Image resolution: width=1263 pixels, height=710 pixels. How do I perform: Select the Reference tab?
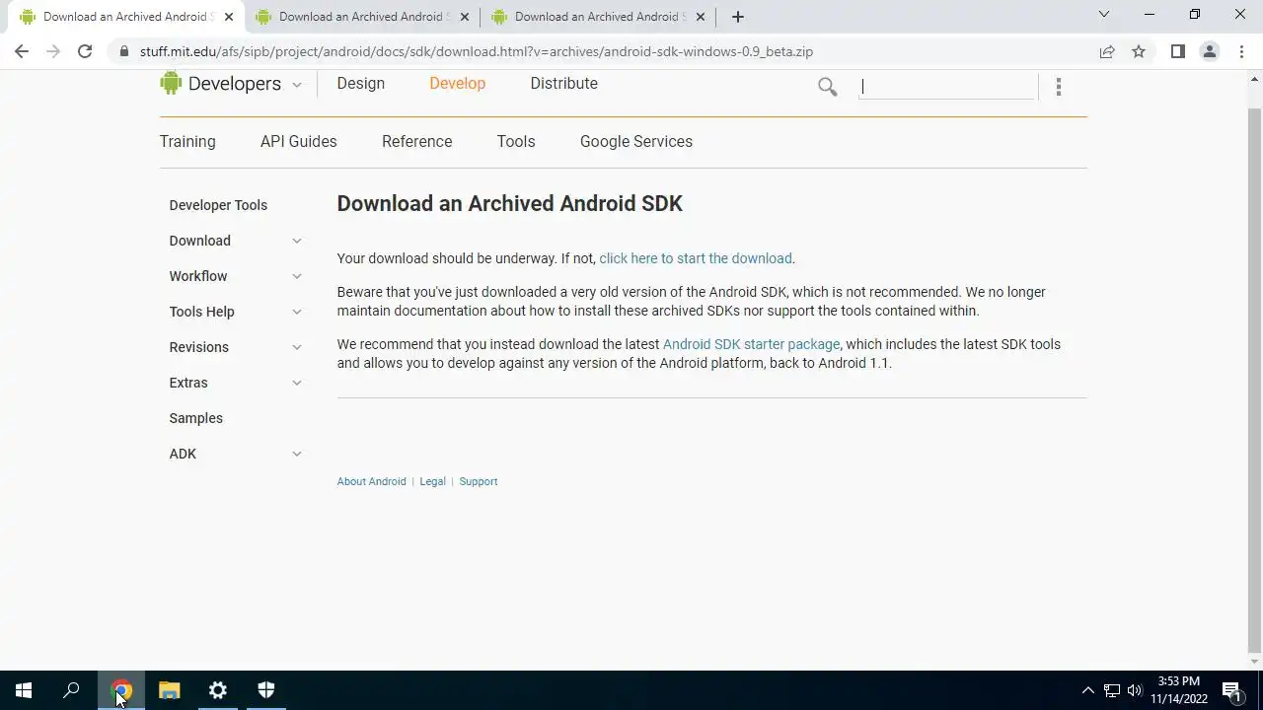click(x=416, y=141)
